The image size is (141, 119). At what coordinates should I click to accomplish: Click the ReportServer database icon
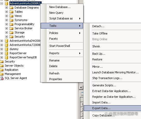6,53
